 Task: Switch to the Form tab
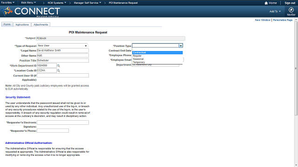(x=7, y=25)
